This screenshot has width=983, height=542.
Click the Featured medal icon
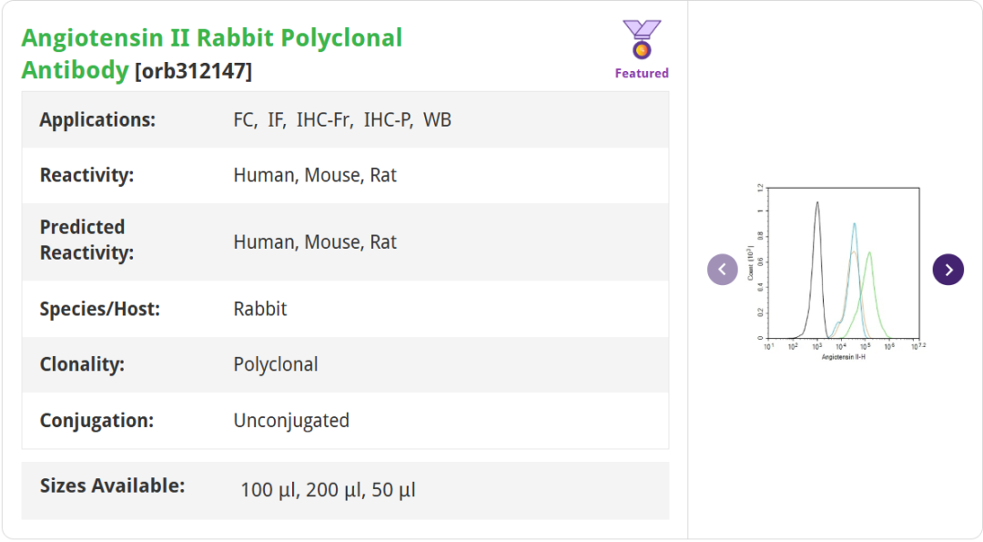(642, 39)
